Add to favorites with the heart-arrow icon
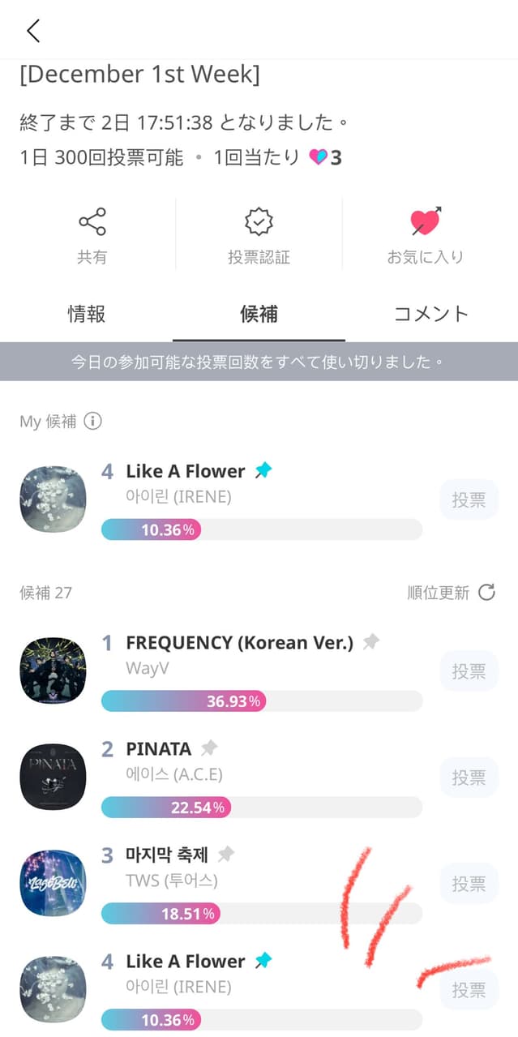The height and width of the screenshot is (1037, 518). point(427,221)
